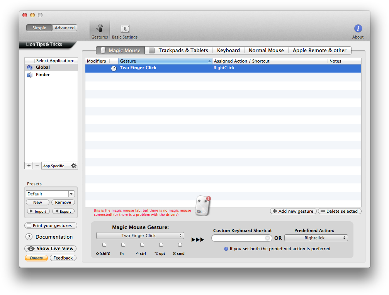
Task: Click the App Specific label button
Action: [x=54, y=166]
